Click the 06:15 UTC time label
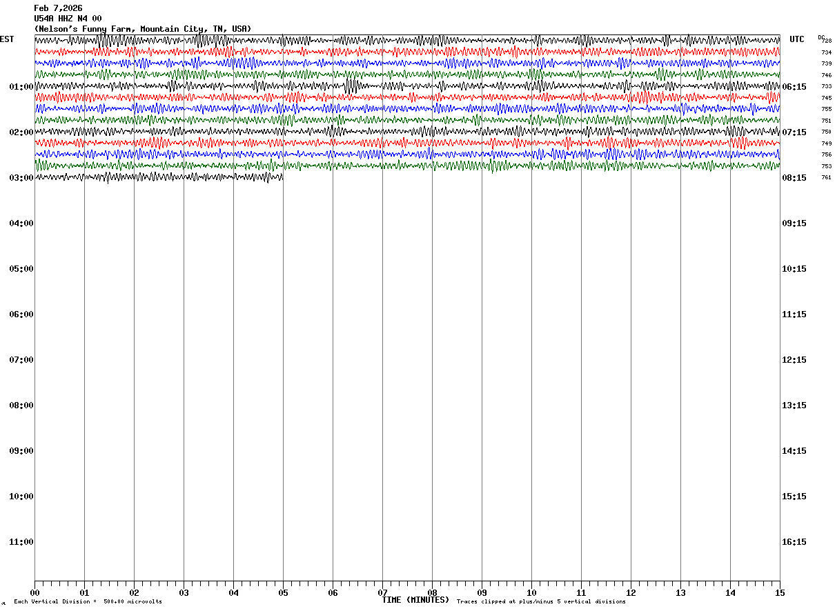Screen dimensions: 835x611 pyautogui.click(x=794, y=87)
